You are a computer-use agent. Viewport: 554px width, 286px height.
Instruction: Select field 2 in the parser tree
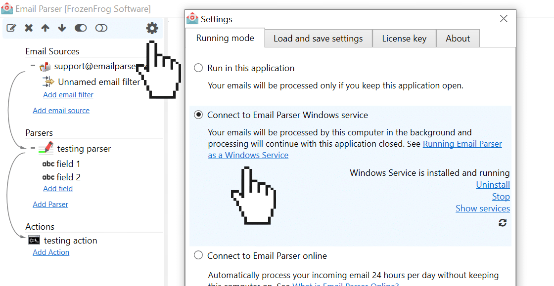68,177
